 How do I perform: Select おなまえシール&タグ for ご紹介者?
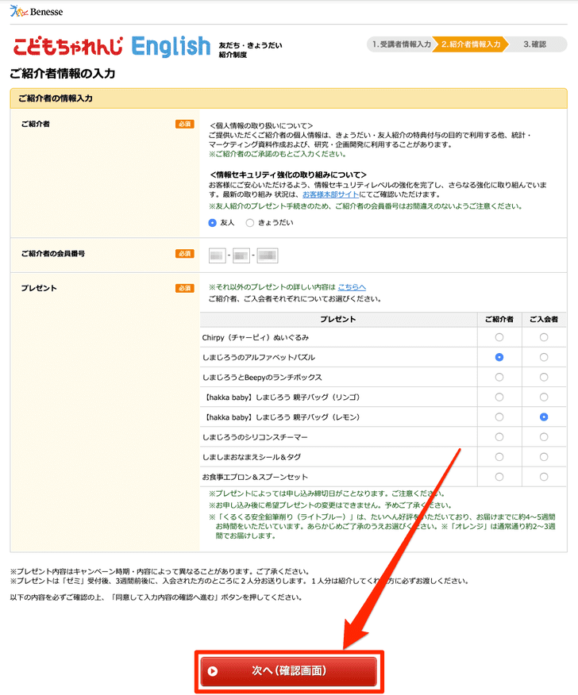coord(499,458)
